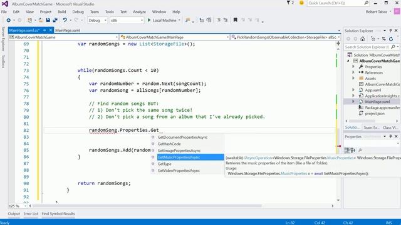Click the Pending Changes Filter icon

(x=373, y=39)
